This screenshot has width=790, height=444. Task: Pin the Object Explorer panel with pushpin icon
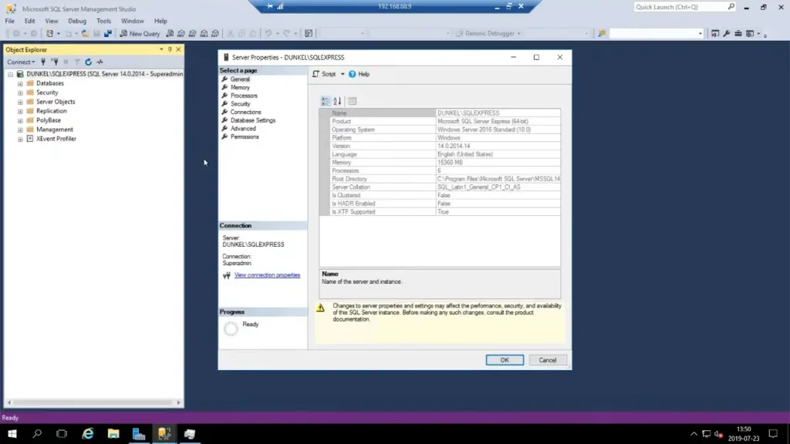tap(170, 49)
